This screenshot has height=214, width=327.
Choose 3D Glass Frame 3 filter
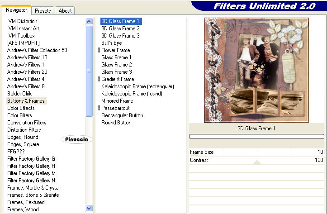point(120,36)
